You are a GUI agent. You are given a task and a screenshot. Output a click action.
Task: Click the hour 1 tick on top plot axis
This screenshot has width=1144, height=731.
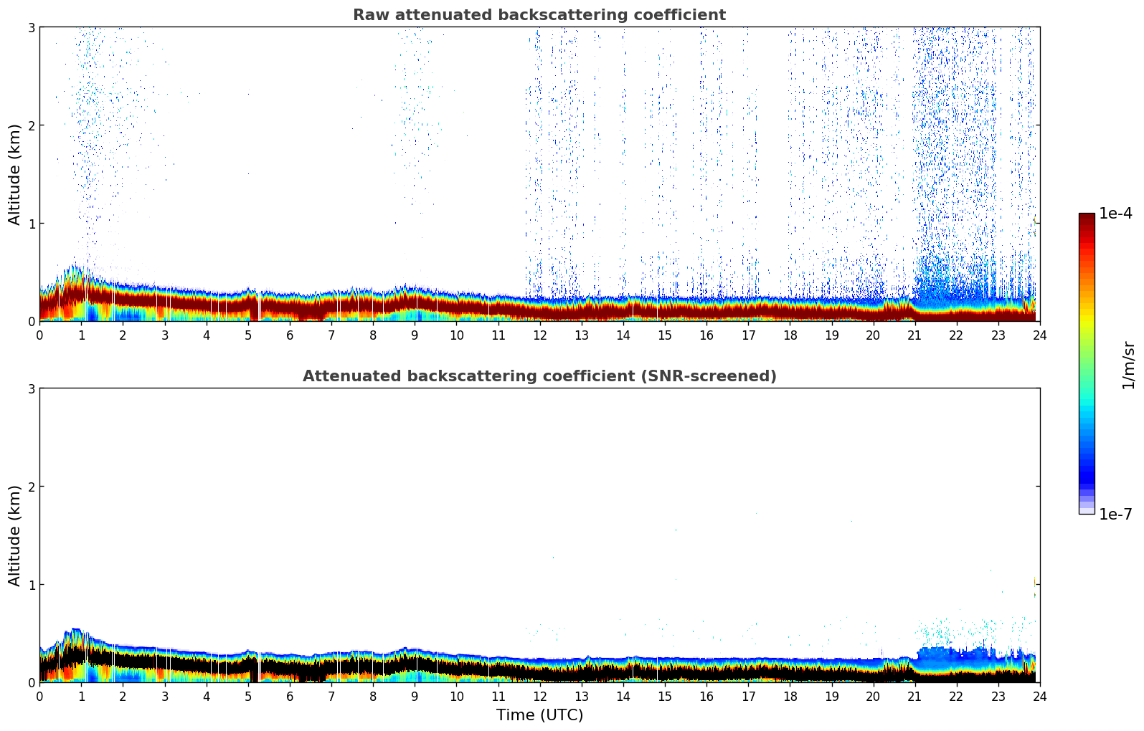81,335
